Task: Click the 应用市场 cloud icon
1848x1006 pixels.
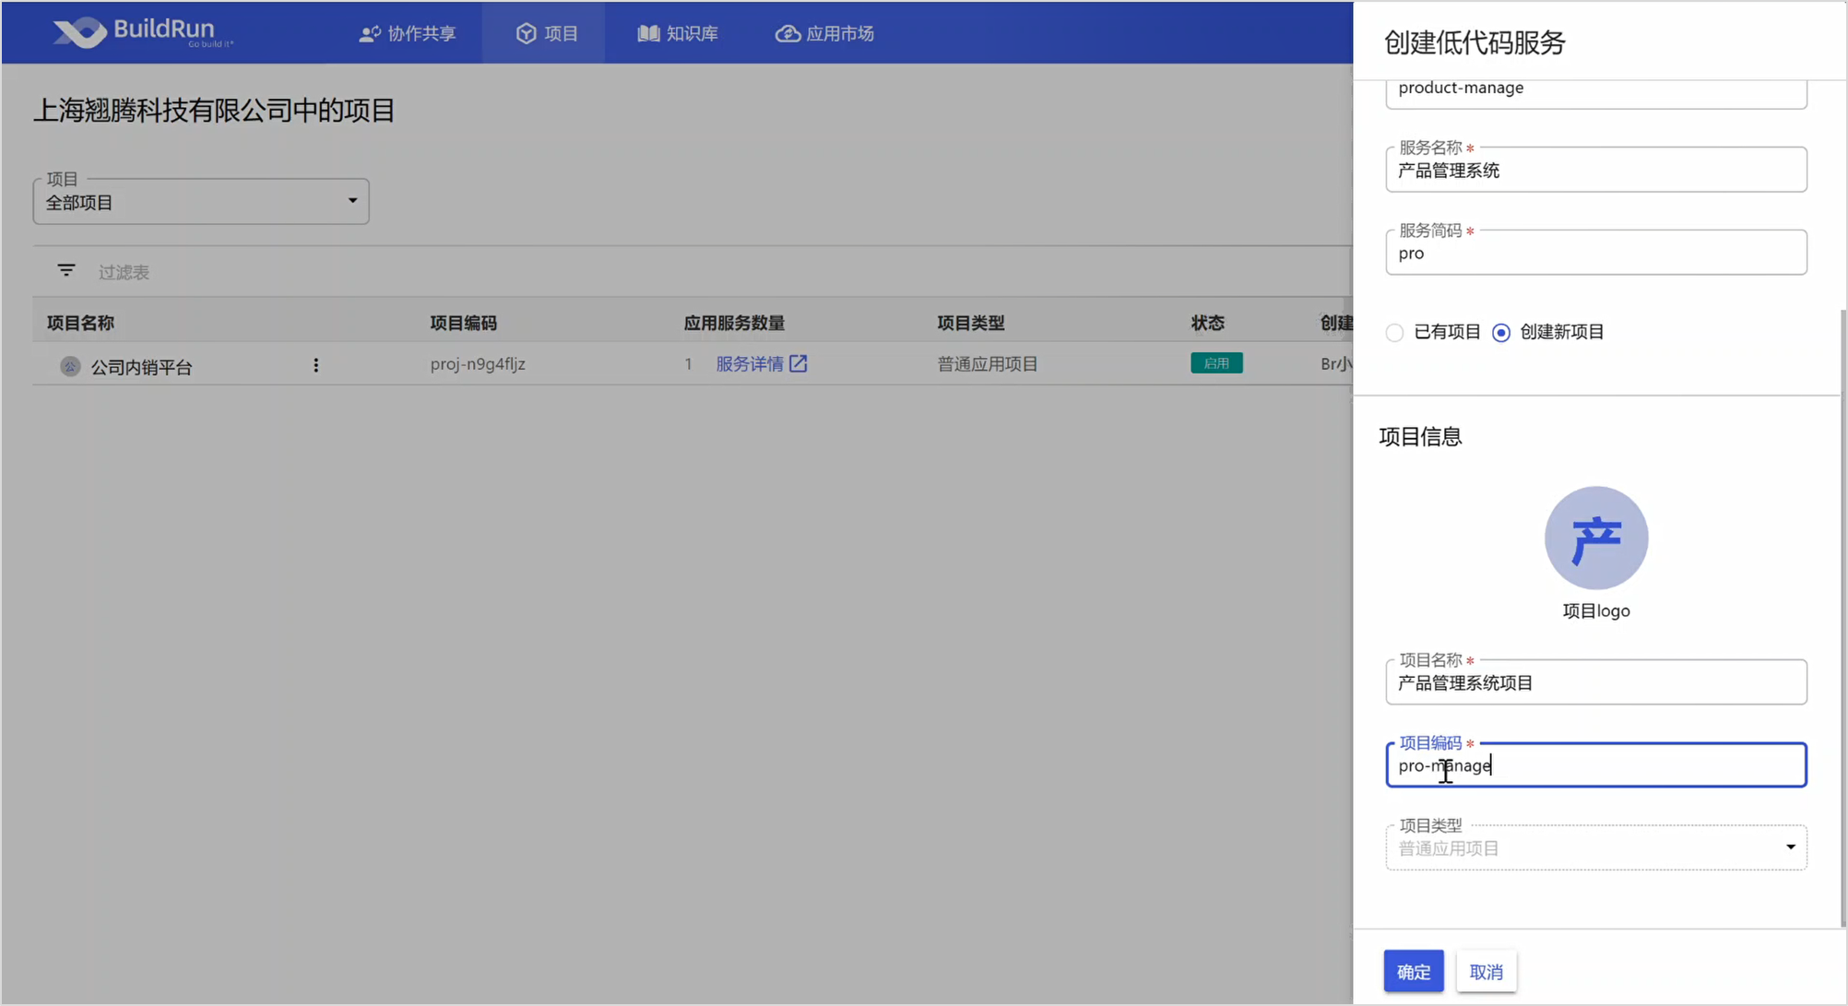Action: click(x=787, y=34)
